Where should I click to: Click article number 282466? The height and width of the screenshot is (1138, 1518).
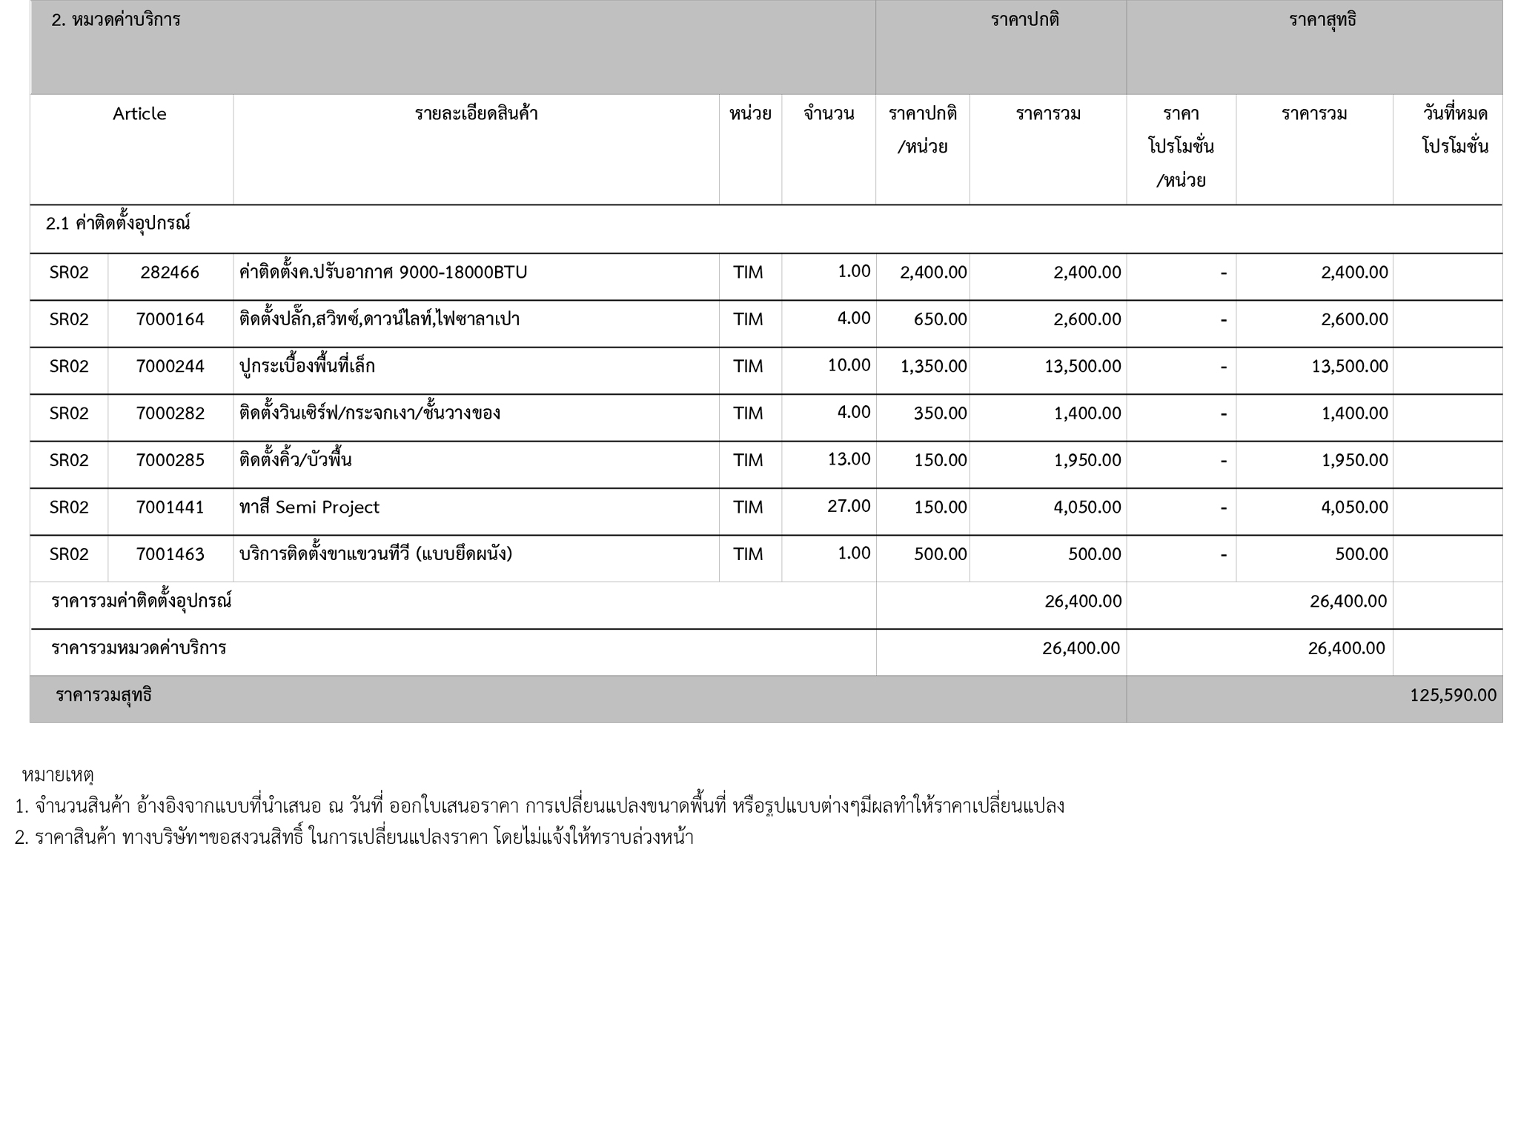[x=170, y=273]
